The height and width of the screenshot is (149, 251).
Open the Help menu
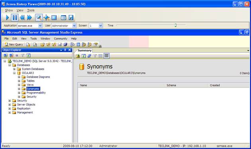click(x=74, y=38)
